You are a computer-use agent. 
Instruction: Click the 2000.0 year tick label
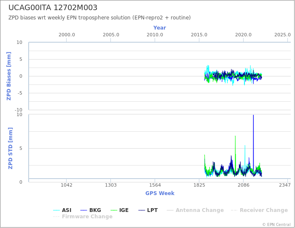point(67,35)
